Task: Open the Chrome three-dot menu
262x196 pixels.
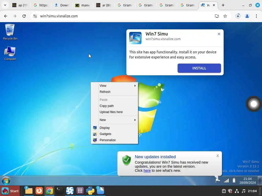Action: pyautogui.click(x=256, y=16)
